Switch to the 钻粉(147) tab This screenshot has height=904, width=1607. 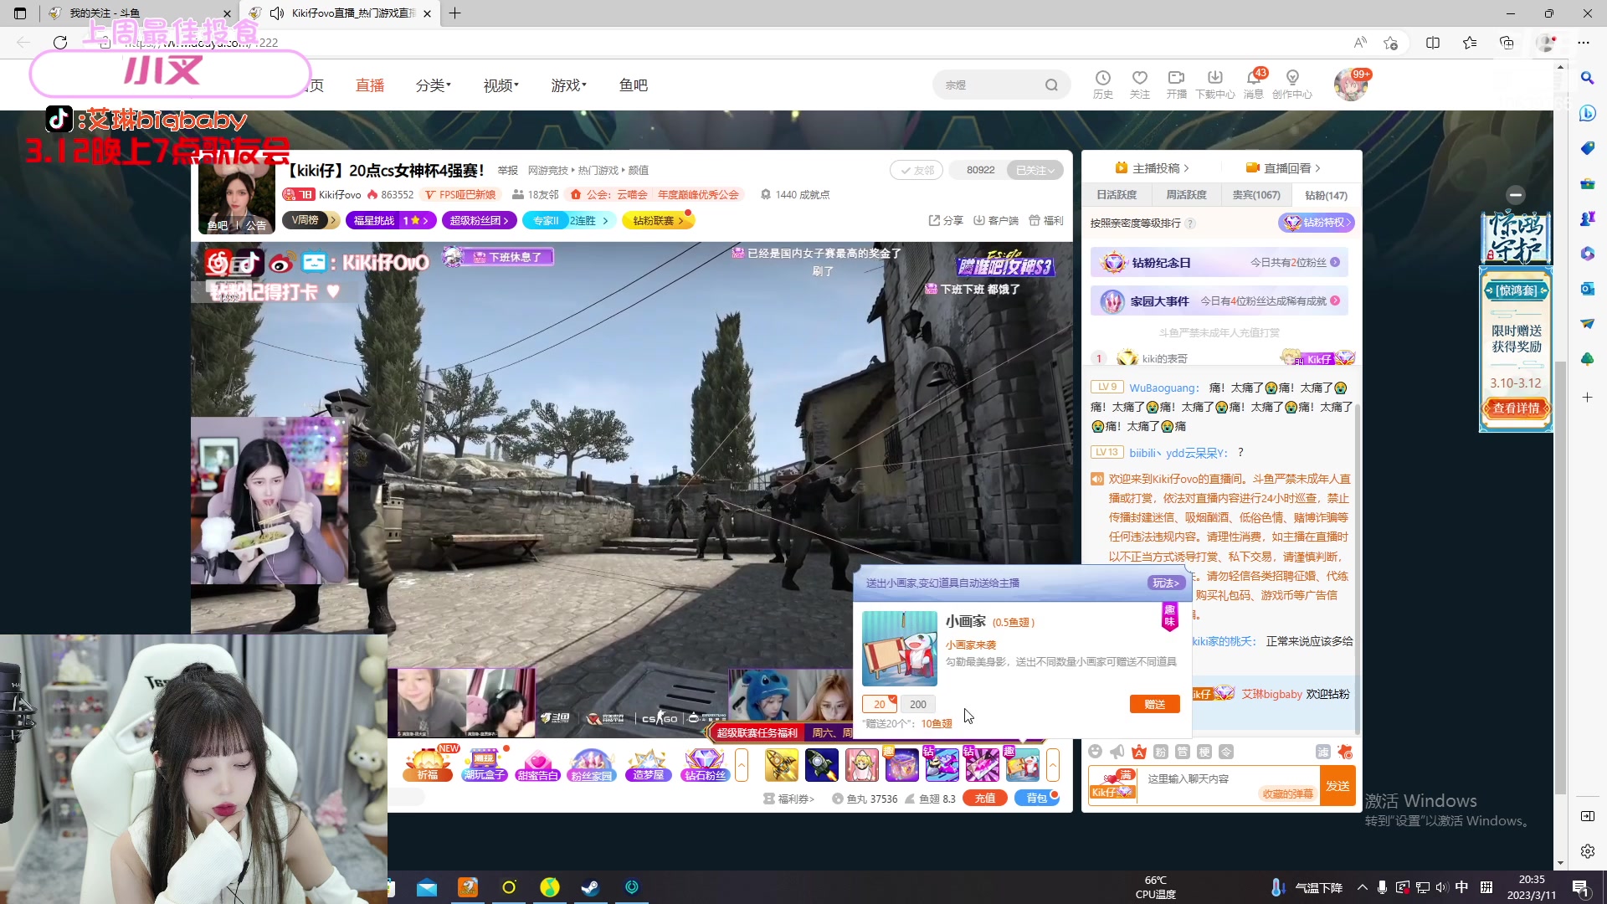click(x=1326, y=195)
